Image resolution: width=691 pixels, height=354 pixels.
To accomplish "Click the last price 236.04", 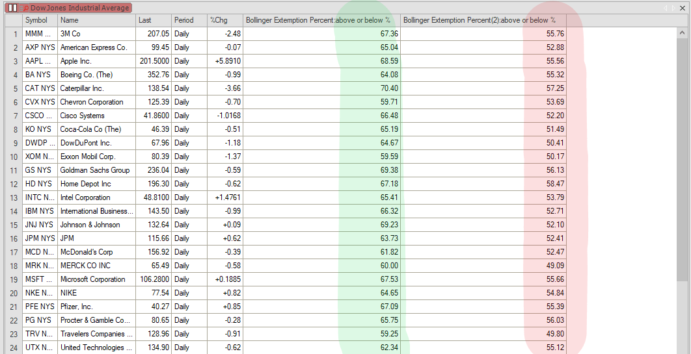I will pos(154,170).
